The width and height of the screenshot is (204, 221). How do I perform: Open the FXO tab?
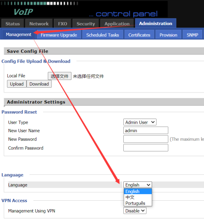[x=62, y=24]
